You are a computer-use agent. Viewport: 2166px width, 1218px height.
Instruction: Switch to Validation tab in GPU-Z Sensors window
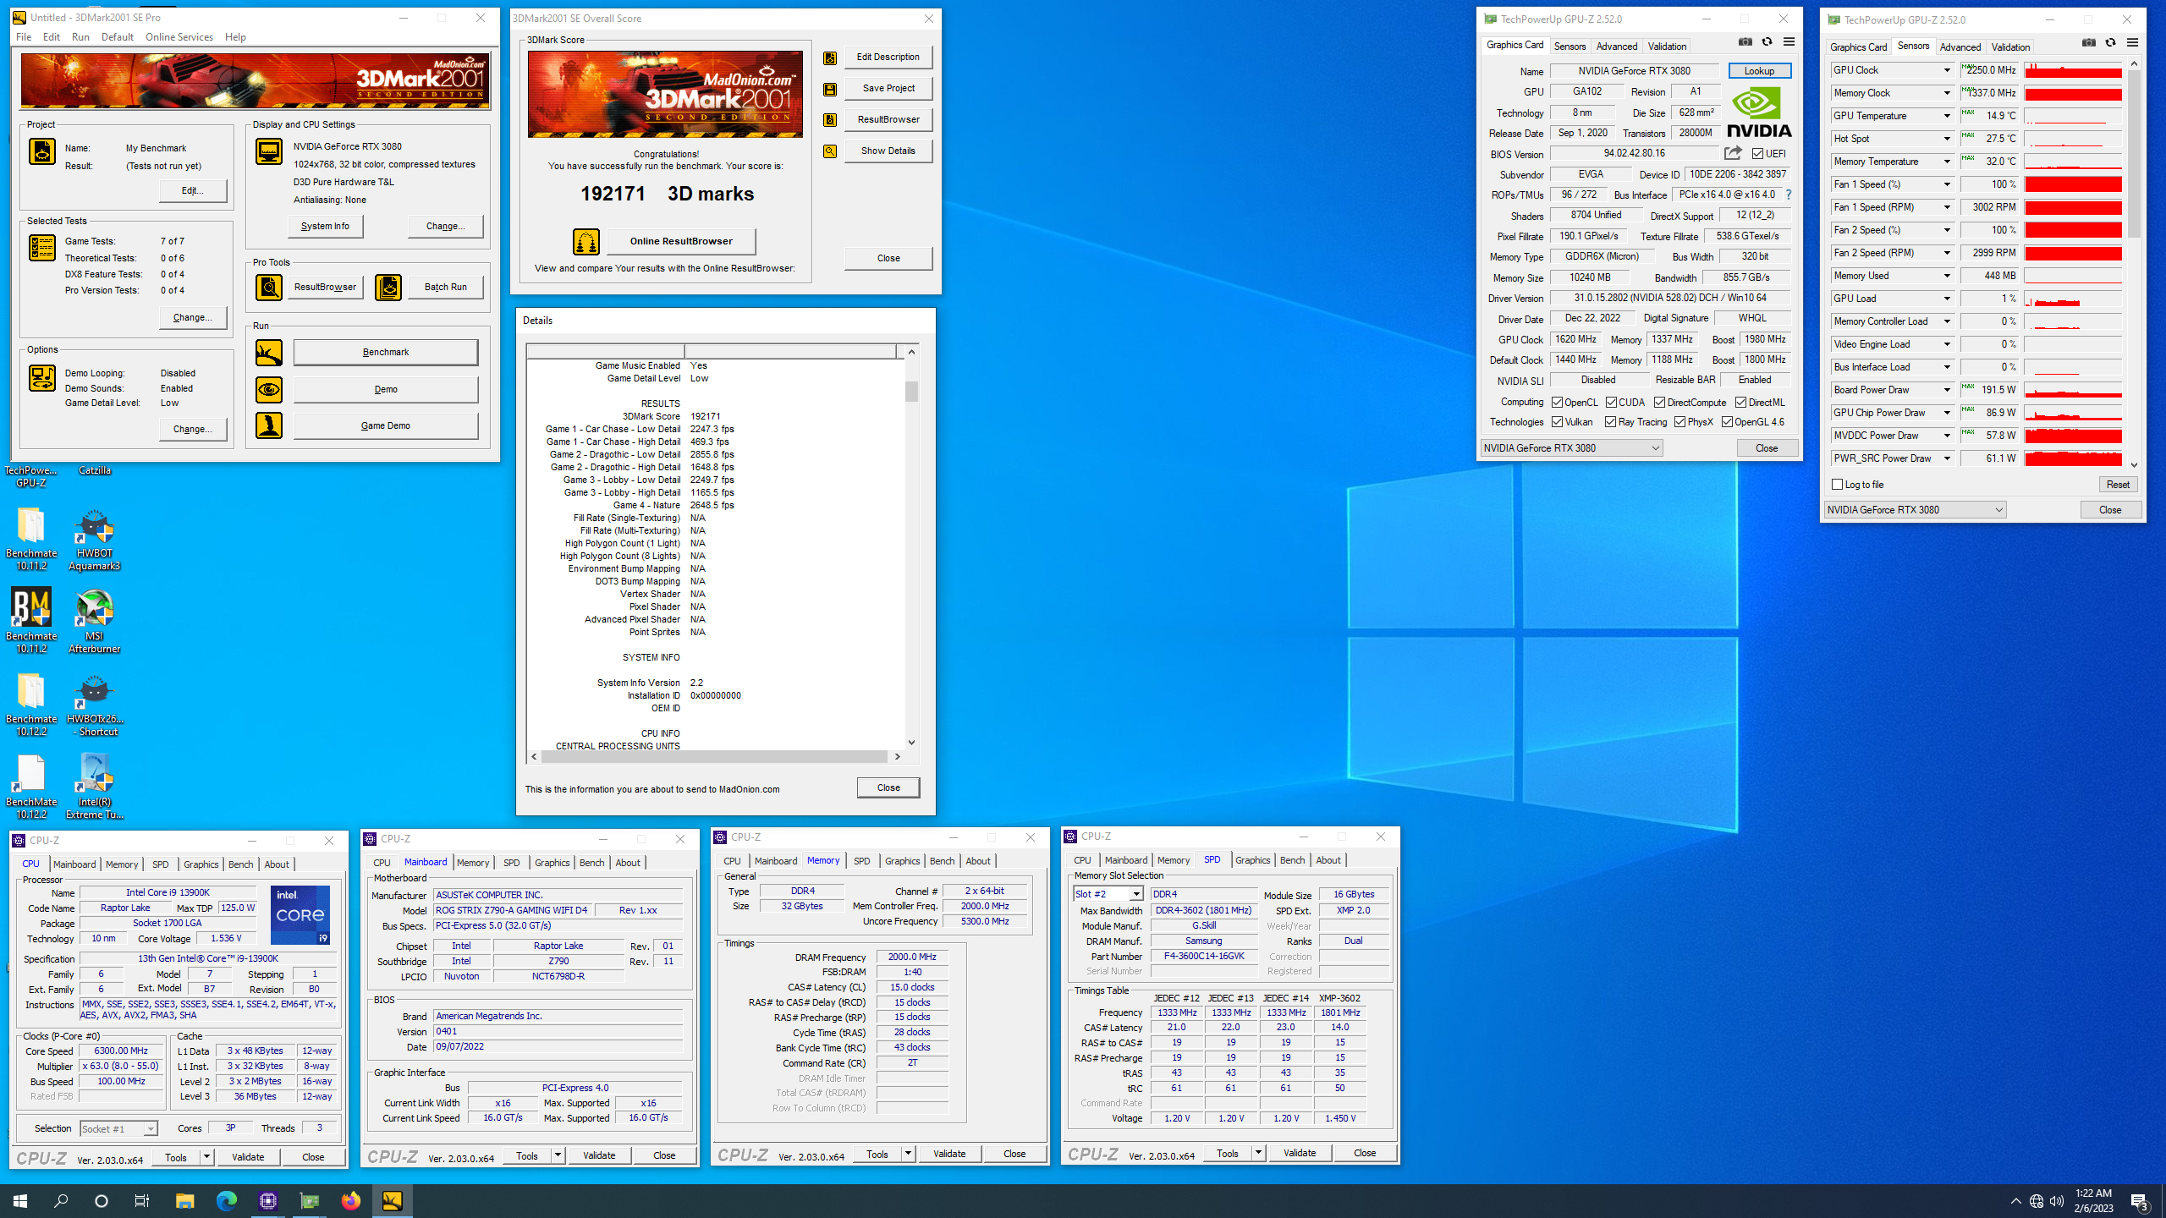[x=2009, y=47]
